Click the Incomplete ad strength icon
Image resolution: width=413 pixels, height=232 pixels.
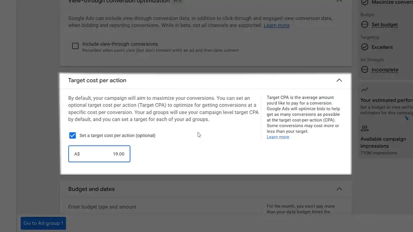pos(365,70)
